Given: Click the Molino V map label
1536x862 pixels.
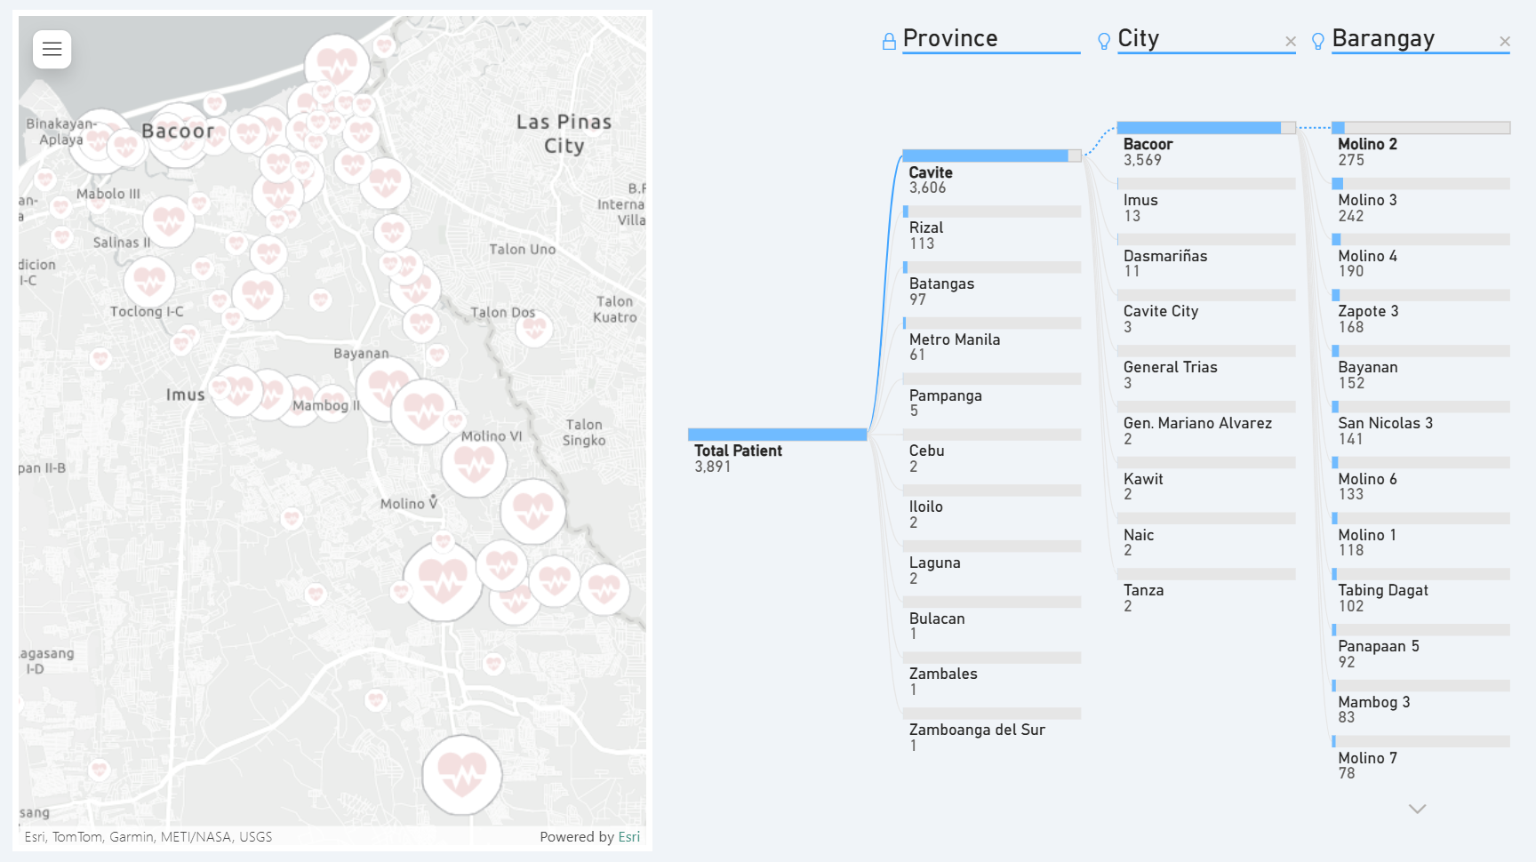Looking at the screenshot, I should tap(409, 504).
